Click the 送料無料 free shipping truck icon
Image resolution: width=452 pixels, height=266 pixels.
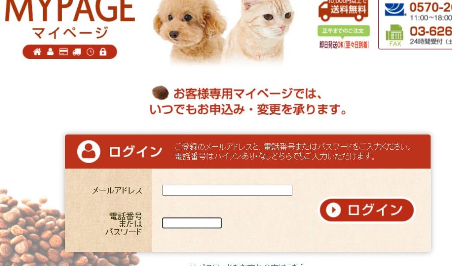[343, 11]
